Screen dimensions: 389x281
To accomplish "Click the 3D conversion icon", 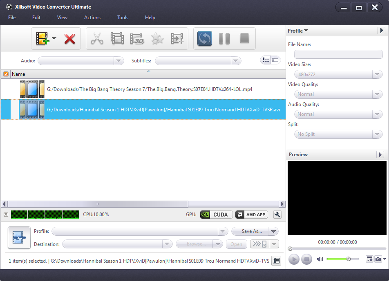I will point(137,39).
